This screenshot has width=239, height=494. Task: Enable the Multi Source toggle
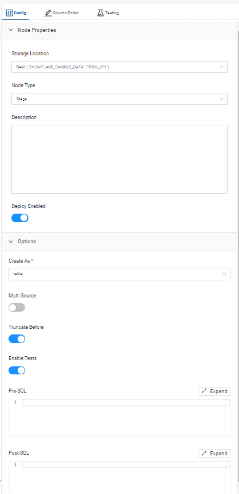tap(17, 308)
